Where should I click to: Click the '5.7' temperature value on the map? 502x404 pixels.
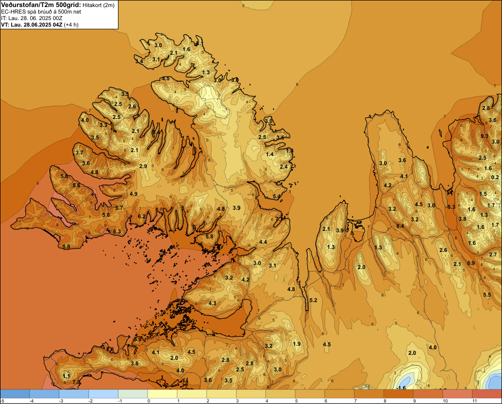pos(119,208)
